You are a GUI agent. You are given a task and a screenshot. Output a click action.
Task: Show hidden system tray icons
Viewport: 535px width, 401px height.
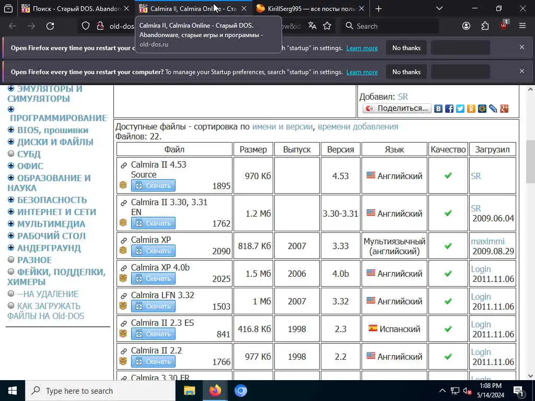(x=442, y=391)
